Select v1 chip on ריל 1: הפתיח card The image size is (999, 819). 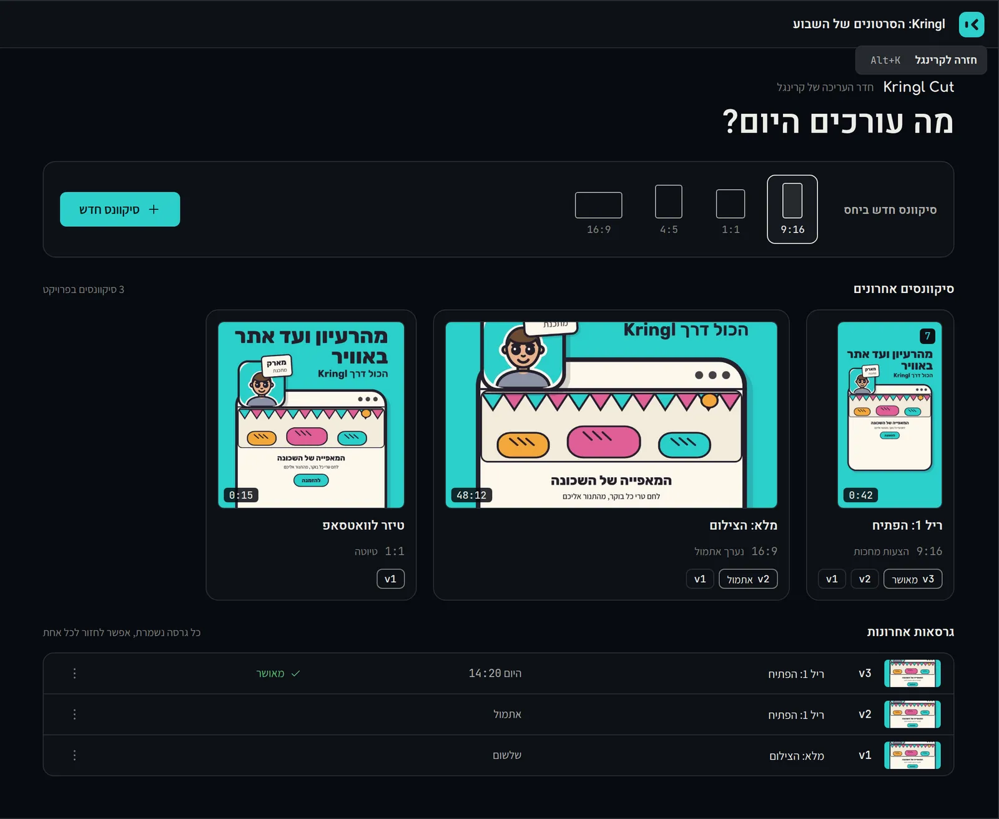coord(832,579)
